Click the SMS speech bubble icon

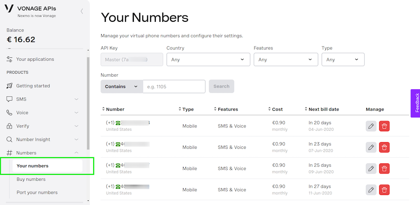point(9,99)
